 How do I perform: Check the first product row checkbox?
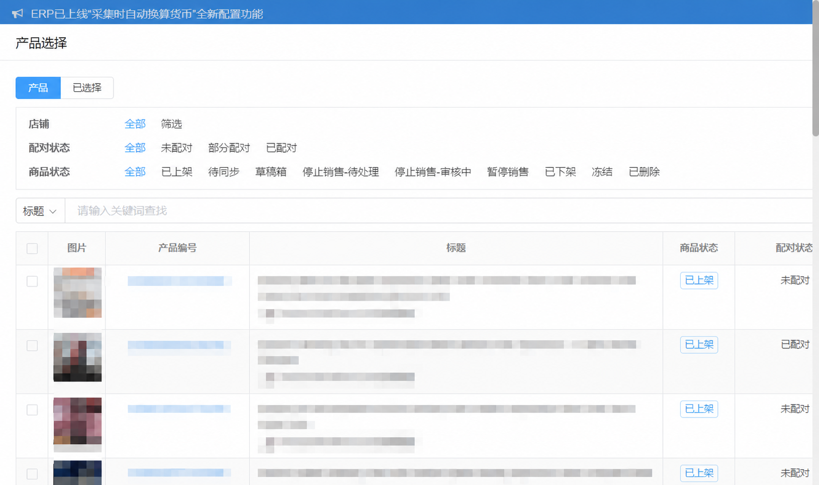click(x=32, y=281)
